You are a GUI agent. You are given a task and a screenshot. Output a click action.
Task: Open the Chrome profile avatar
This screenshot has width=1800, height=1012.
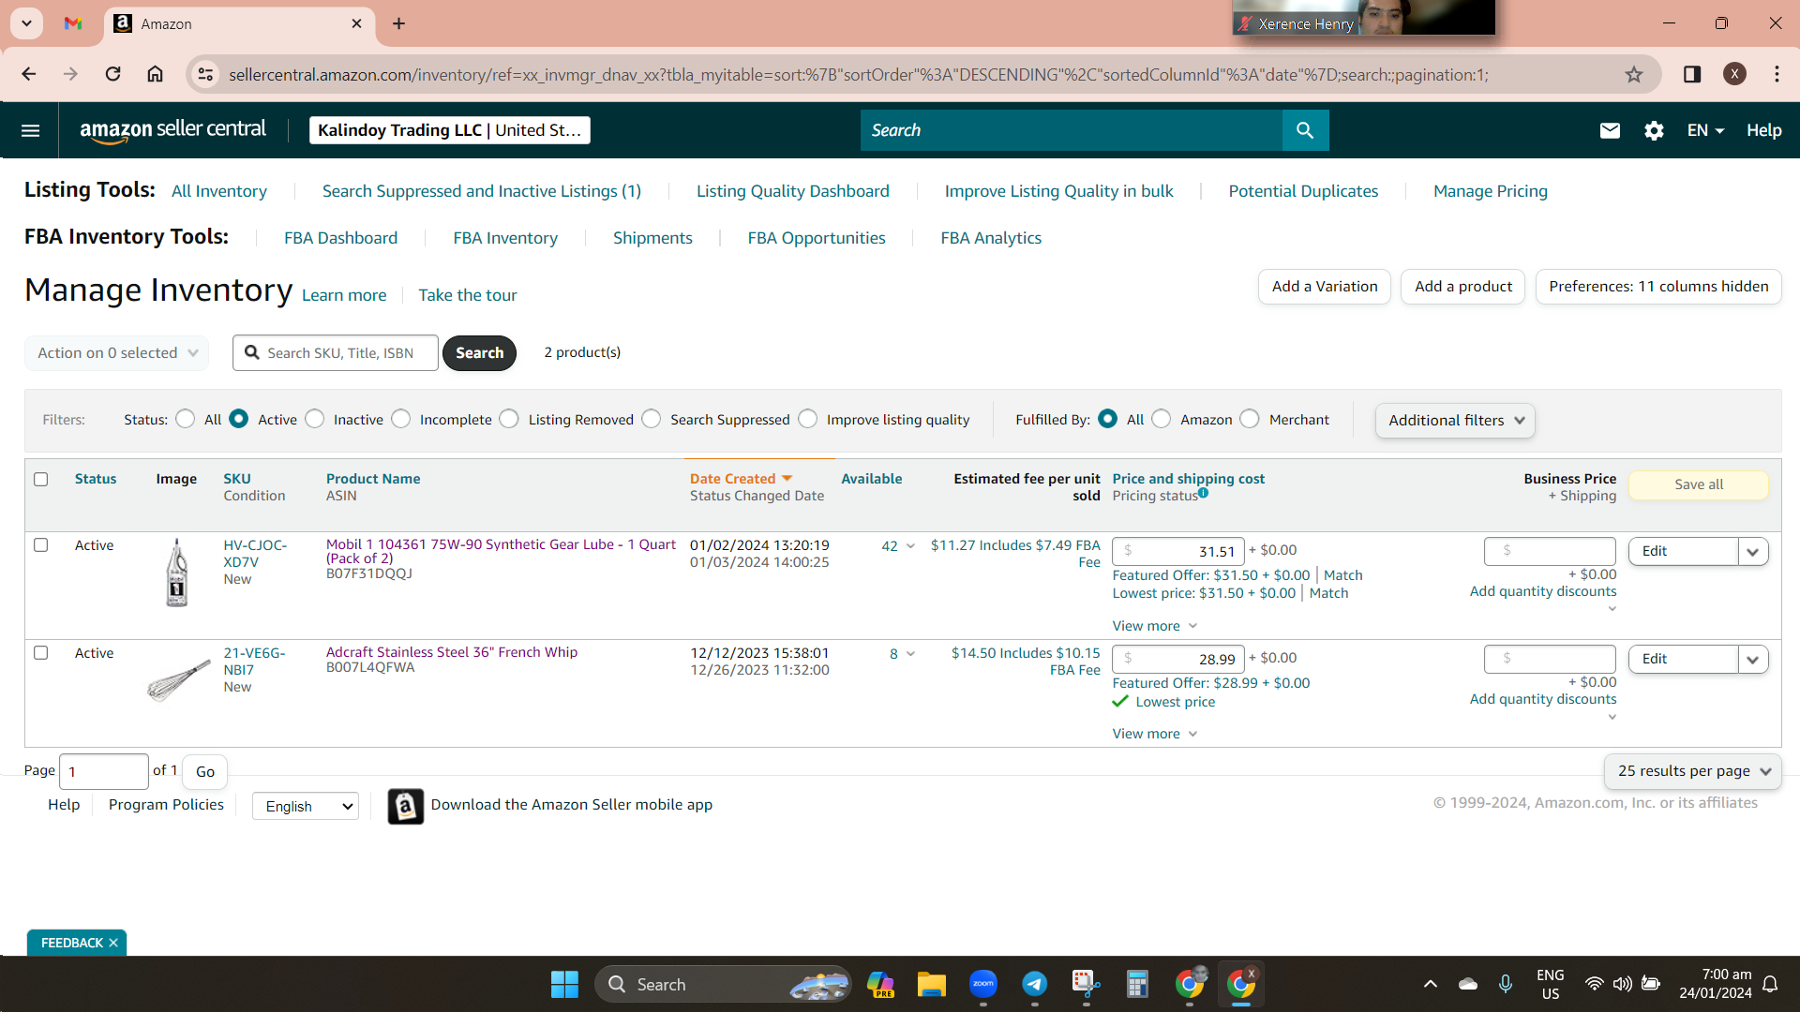(x=1735, y=74)
